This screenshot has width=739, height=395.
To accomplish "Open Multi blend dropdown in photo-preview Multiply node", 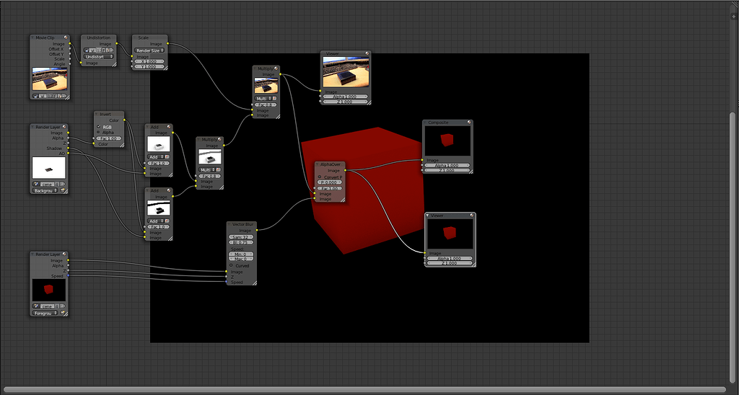I will point(263,99).
